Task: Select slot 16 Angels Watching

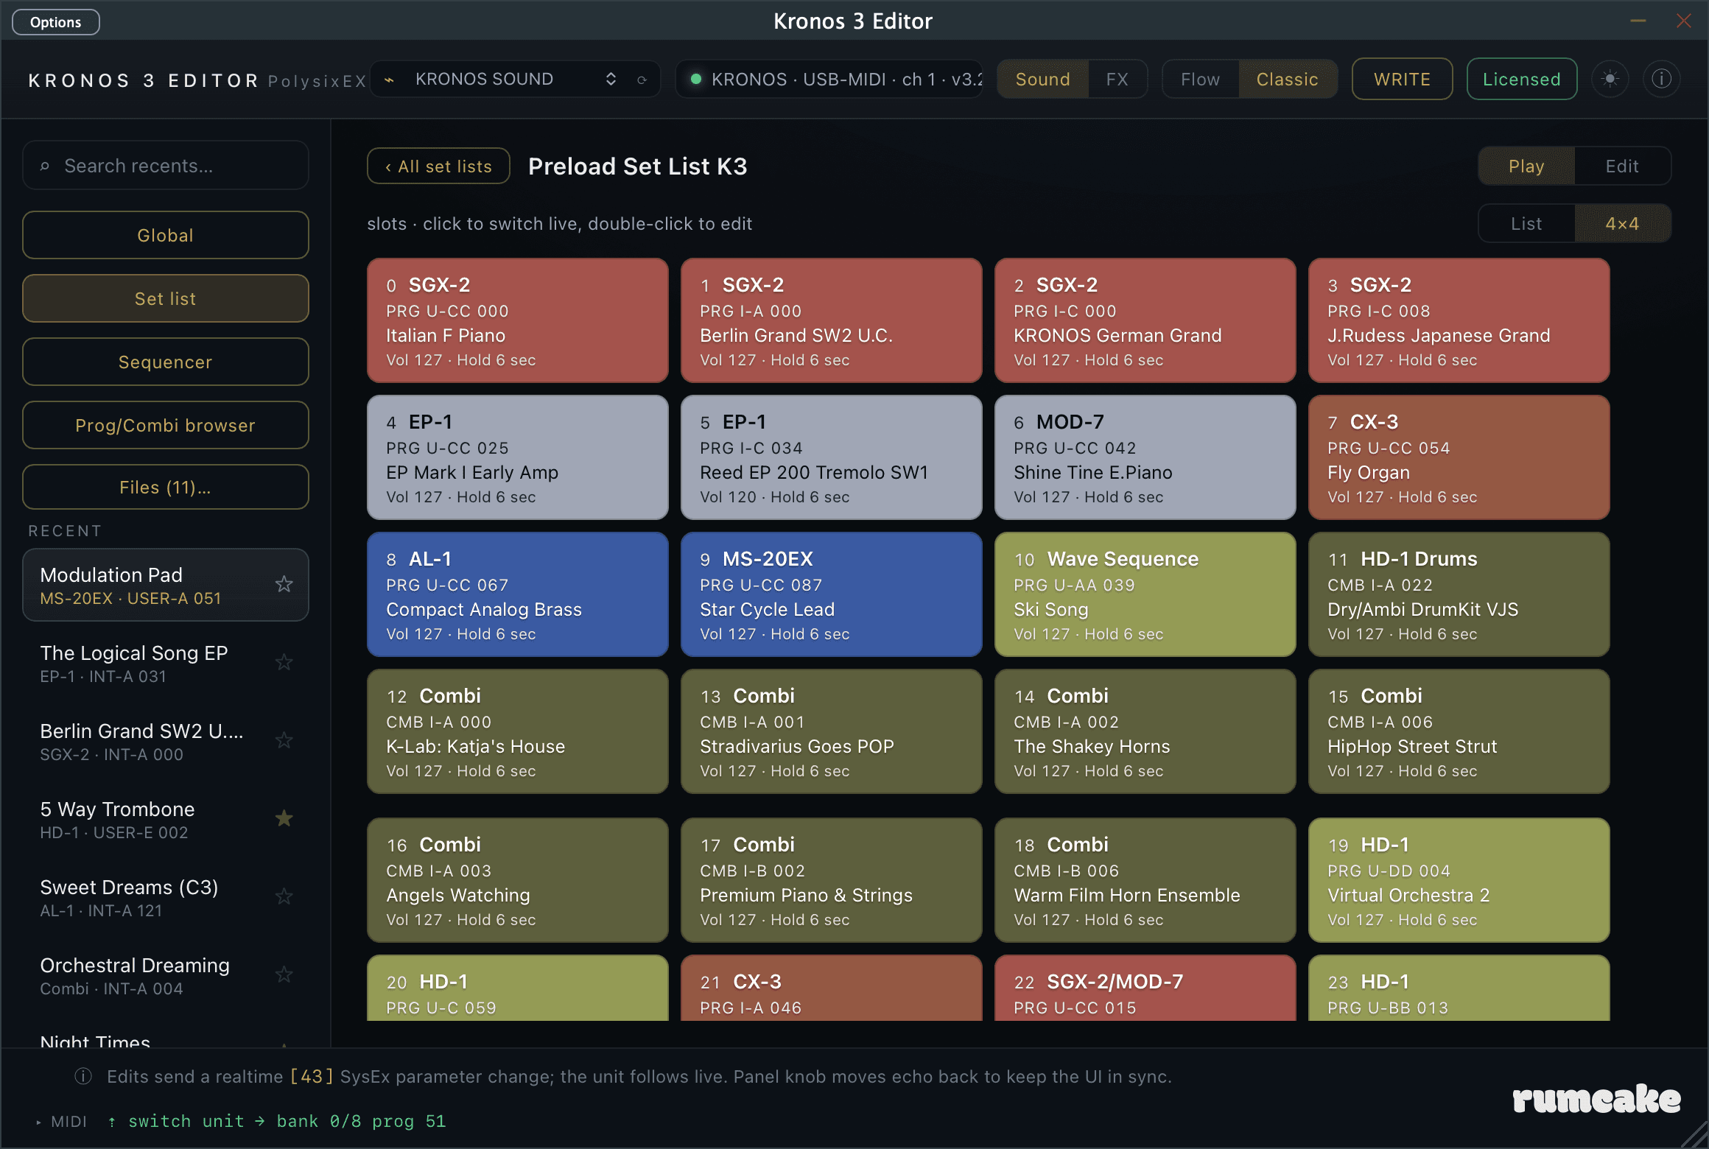Action: 517,880
